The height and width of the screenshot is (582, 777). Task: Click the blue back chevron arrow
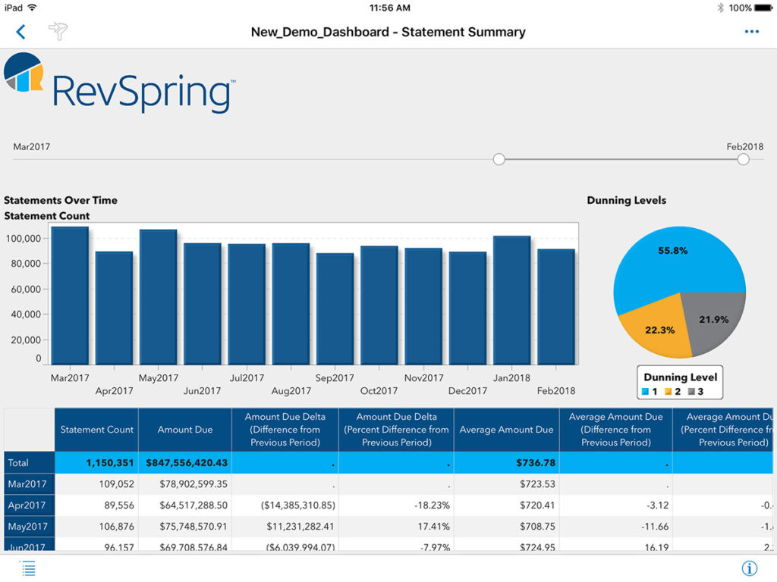tap(19, 32)
